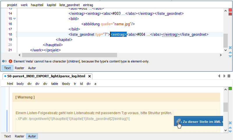Image resolution: width=233 pixels, height=140 pixels.
Task: Select liste_geordnet in the upper breadcrumb
Action: point(69,5)
